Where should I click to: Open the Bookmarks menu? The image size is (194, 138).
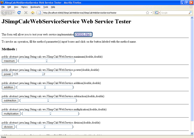[x=35, y=7]
